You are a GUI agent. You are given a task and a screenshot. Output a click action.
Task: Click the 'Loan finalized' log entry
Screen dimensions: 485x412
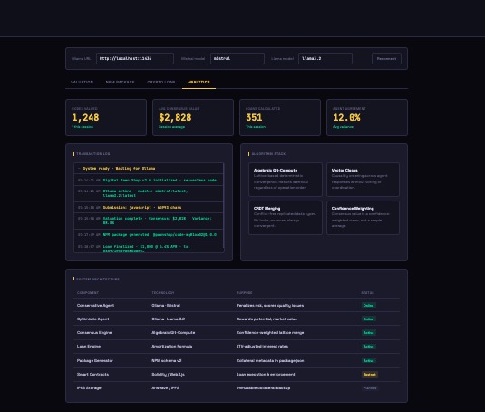pyautogui.click(x=149, y=247)
